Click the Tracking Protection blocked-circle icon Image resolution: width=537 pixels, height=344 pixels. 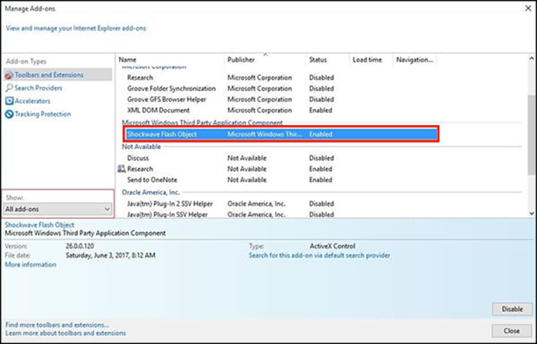[9, 114]
